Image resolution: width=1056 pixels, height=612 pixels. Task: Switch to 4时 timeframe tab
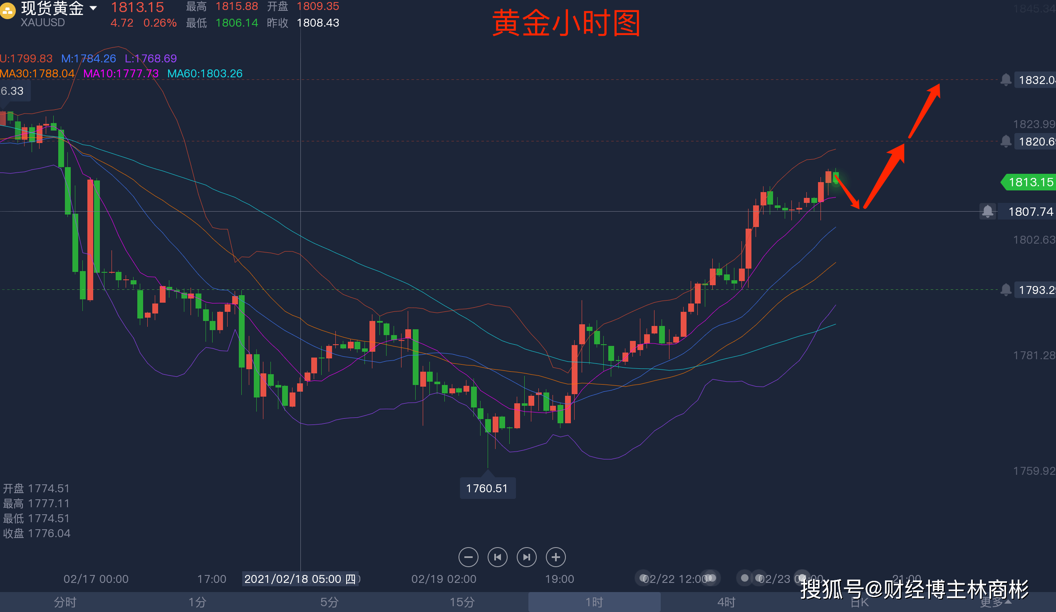point(726,602)
